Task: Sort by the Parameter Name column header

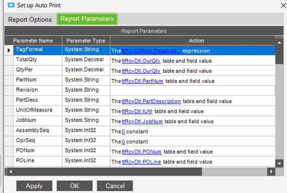Action: tap(33, 40)
